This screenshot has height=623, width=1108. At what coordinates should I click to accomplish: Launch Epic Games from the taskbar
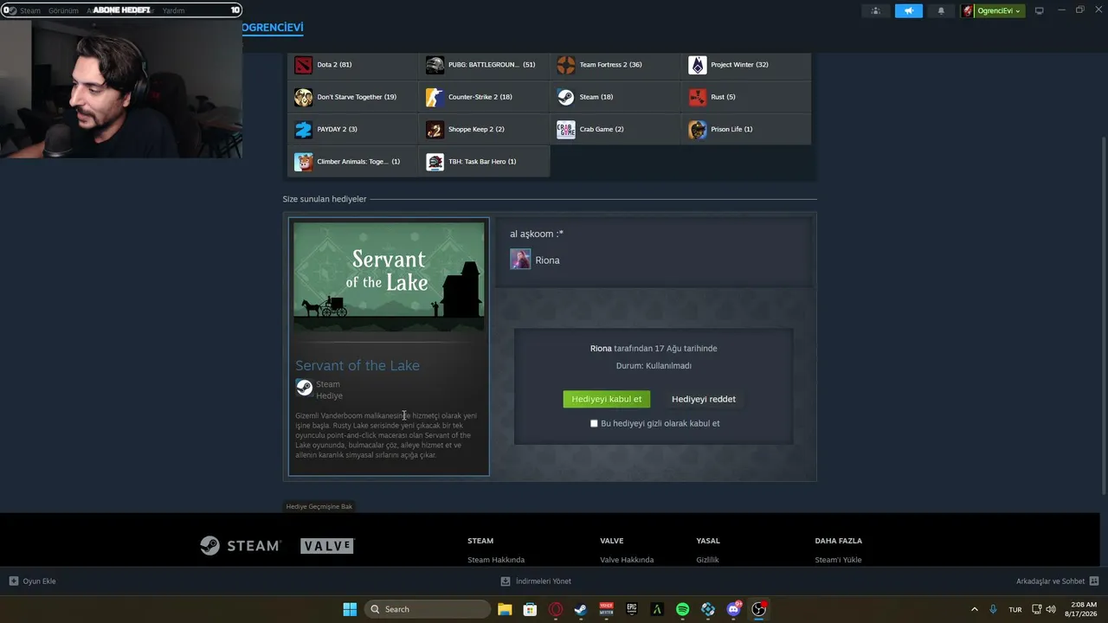coord(632,609)
